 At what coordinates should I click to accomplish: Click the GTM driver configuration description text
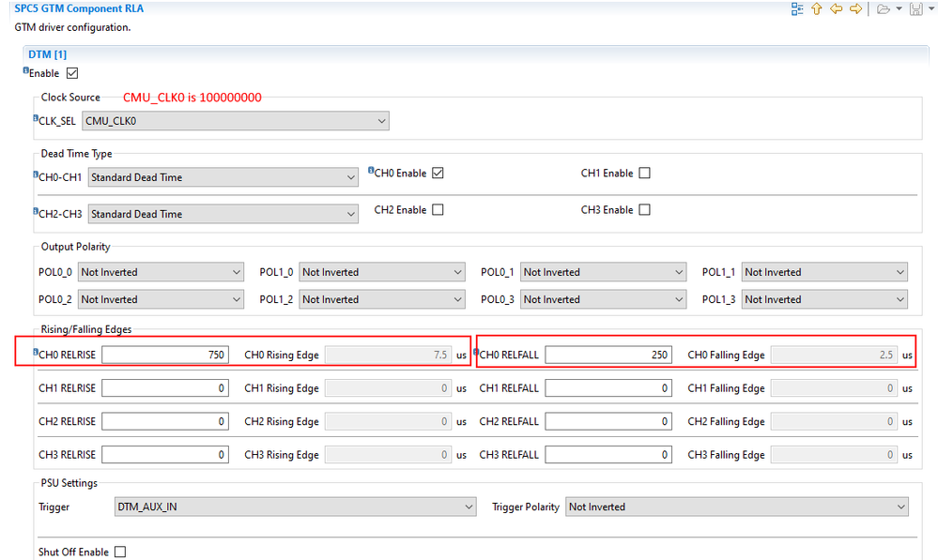(72, 27)
